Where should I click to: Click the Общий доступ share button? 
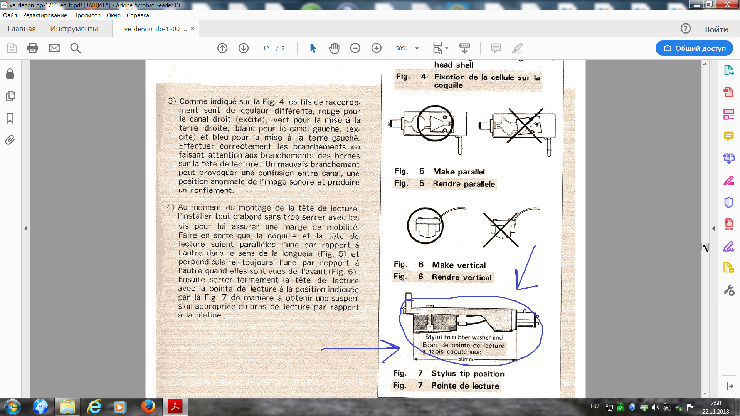tap(694, 48)
